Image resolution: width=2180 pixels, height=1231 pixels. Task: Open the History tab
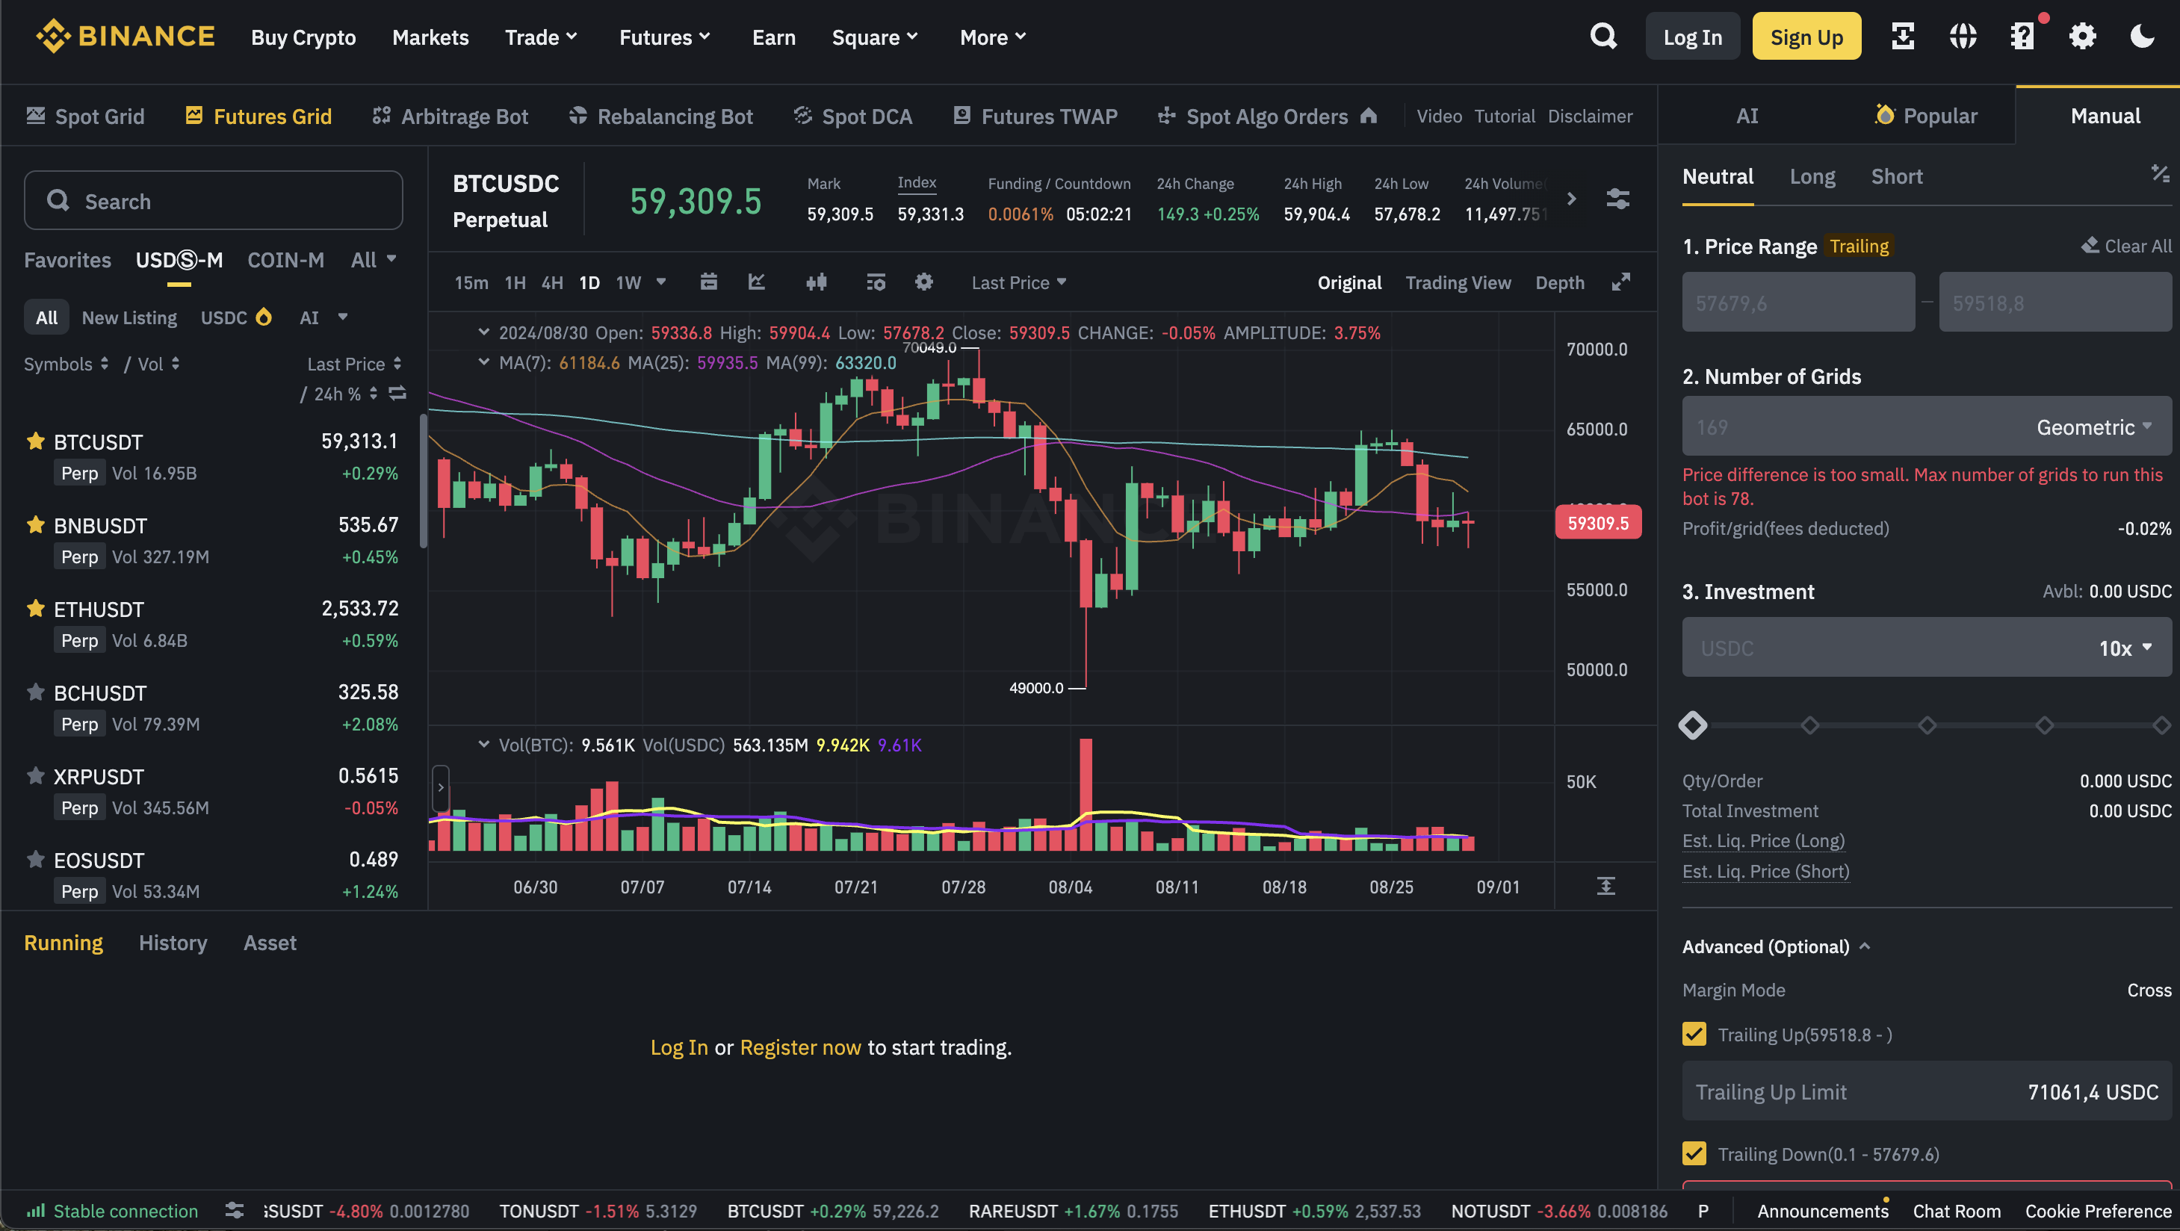pos(173,942)
